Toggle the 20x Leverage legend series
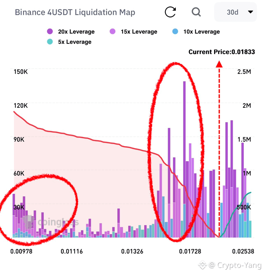Screen dimensions: 264x273 [71, 32]
